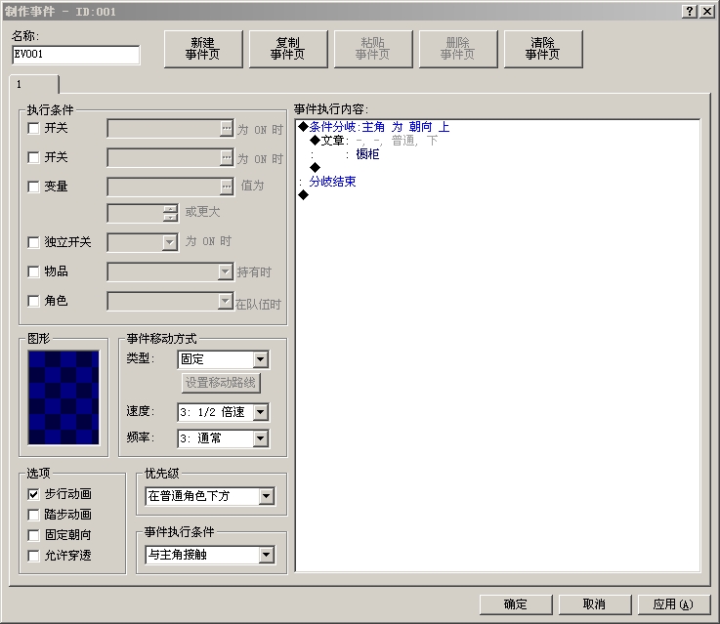This screenshot has width=720, height=624.
Task: Check the 物品 condition checkbox
Action: click(33, 271)
